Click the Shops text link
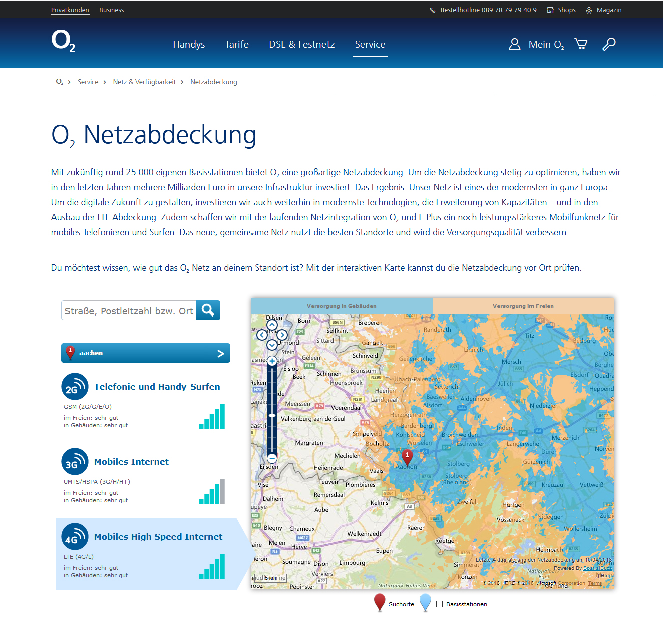 point(567,10)
